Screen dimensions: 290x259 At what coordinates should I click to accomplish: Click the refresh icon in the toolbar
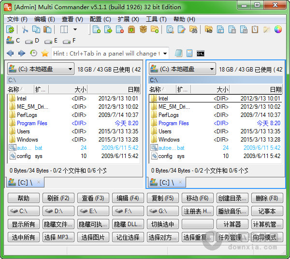coord(10,29)
